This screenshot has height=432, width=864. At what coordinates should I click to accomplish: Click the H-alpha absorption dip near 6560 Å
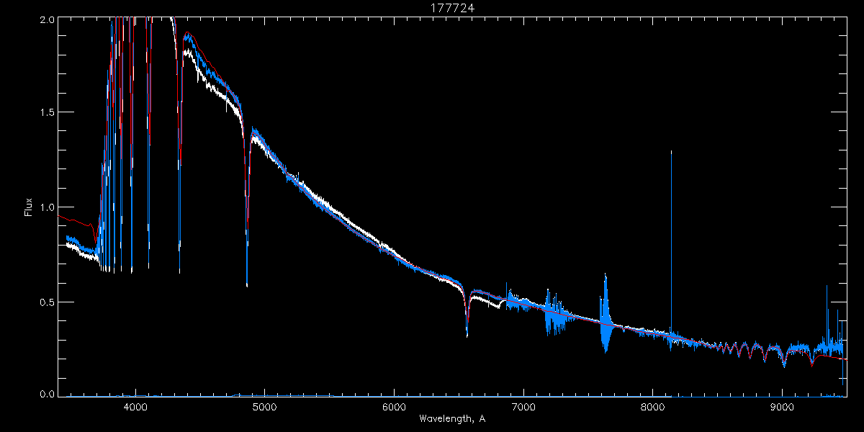click(x=467, y=313)
